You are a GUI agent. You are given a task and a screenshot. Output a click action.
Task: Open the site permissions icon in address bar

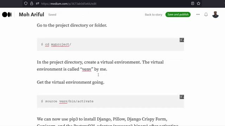[38, 3]
